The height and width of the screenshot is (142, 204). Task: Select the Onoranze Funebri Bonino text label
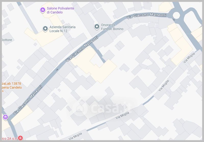click(112, 27)
